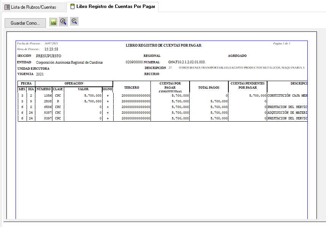Click the Fecha de Proceso date value
The image size is (326, 227).
(x=51, y=44)
